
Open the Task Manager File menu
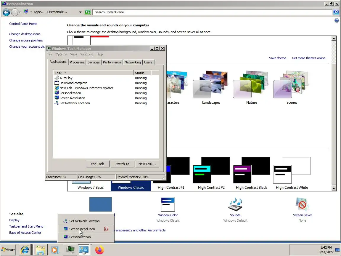coord(50,54)
